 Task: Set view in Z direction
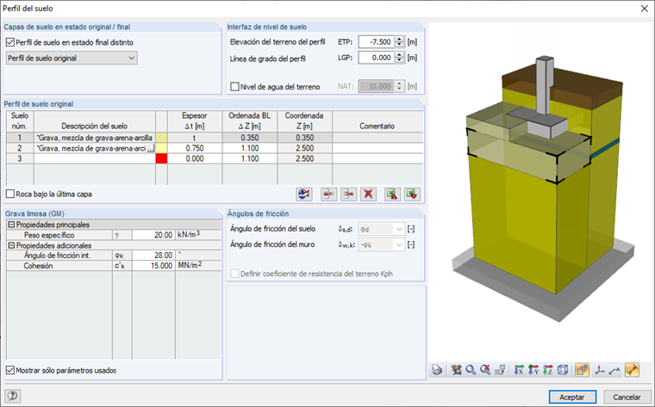(547, 370)
